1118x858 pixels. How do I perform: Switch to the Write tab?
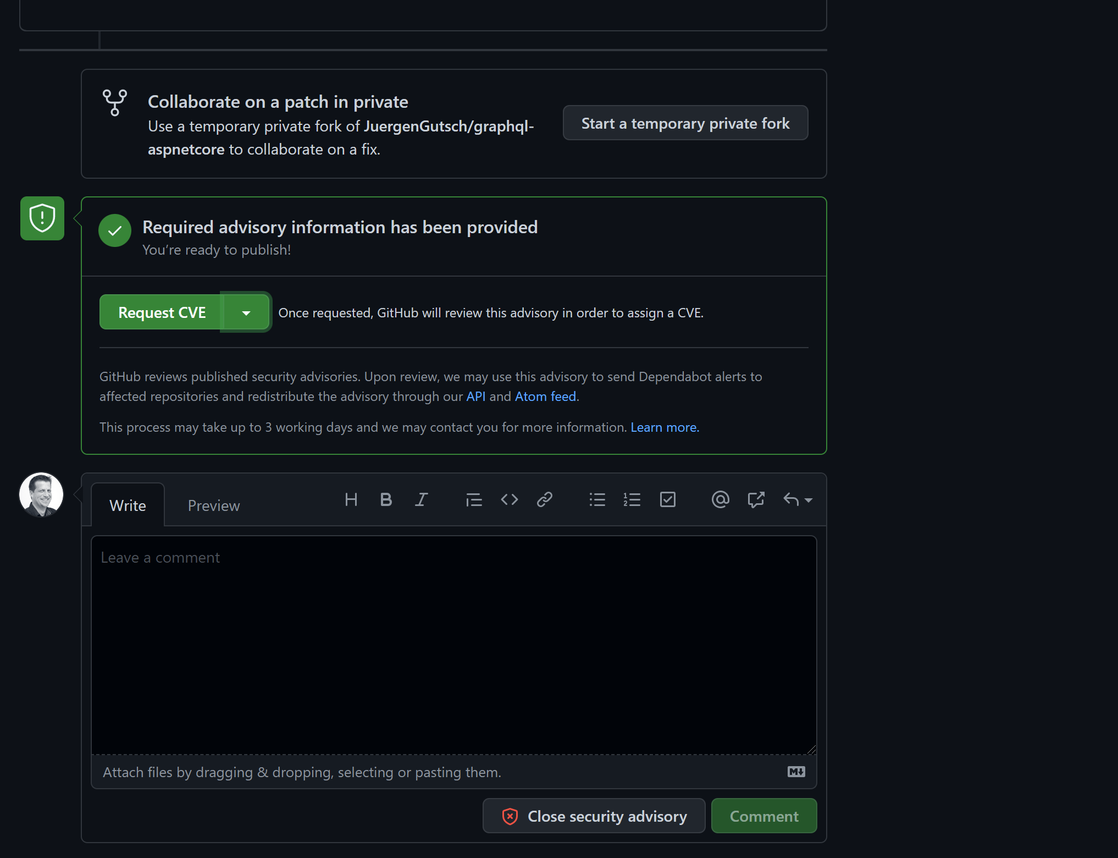[x=128, y=505]
